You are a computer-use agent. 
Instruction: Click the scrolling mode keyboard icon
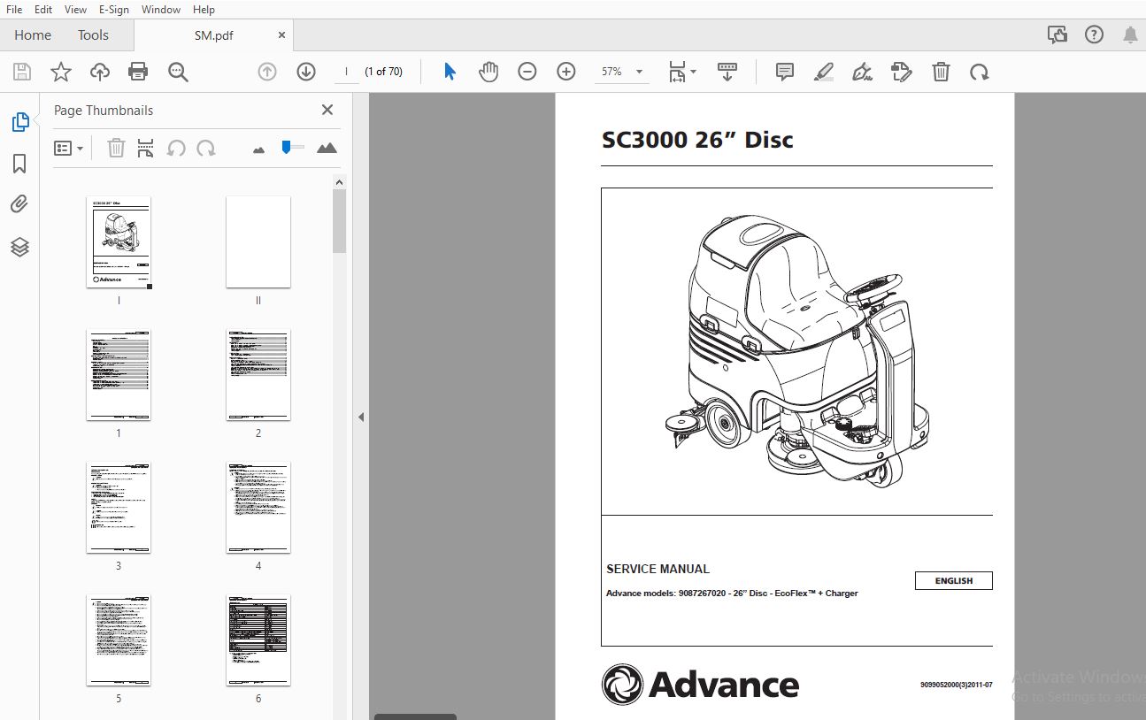[x=727, y=72]
